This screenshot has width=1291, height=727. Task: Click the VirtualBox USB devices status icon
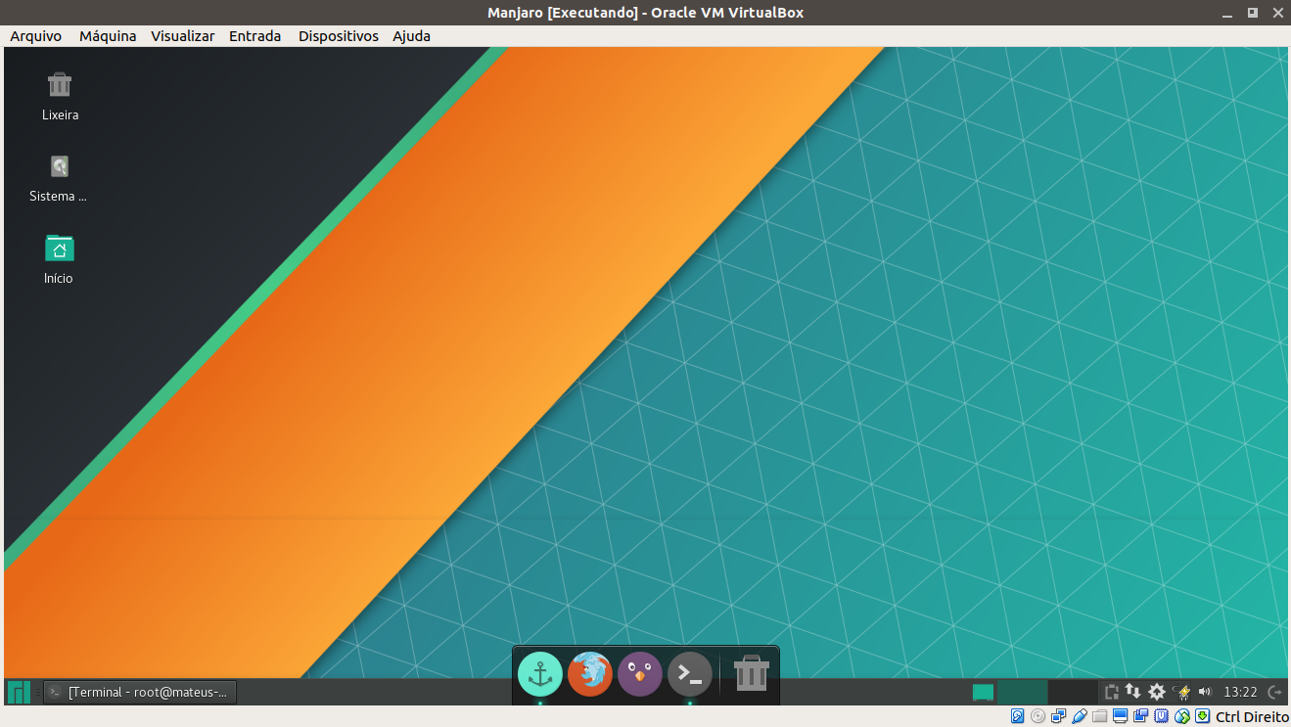pos(1079,716)
